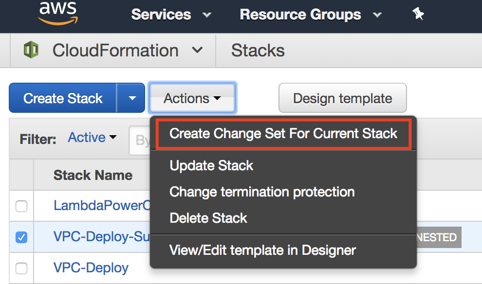This screenshot has width=482, height=284.
Task: Choose Delete Stack from the menu
Action: 208,218
